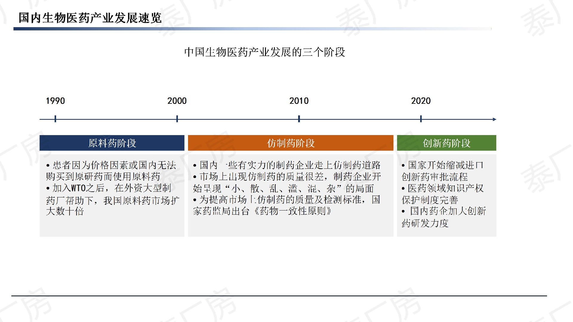This screenshot has width=573, height=322.
Task: Select the blue 原料药阶段 header
Action: (x=112, y=143)
